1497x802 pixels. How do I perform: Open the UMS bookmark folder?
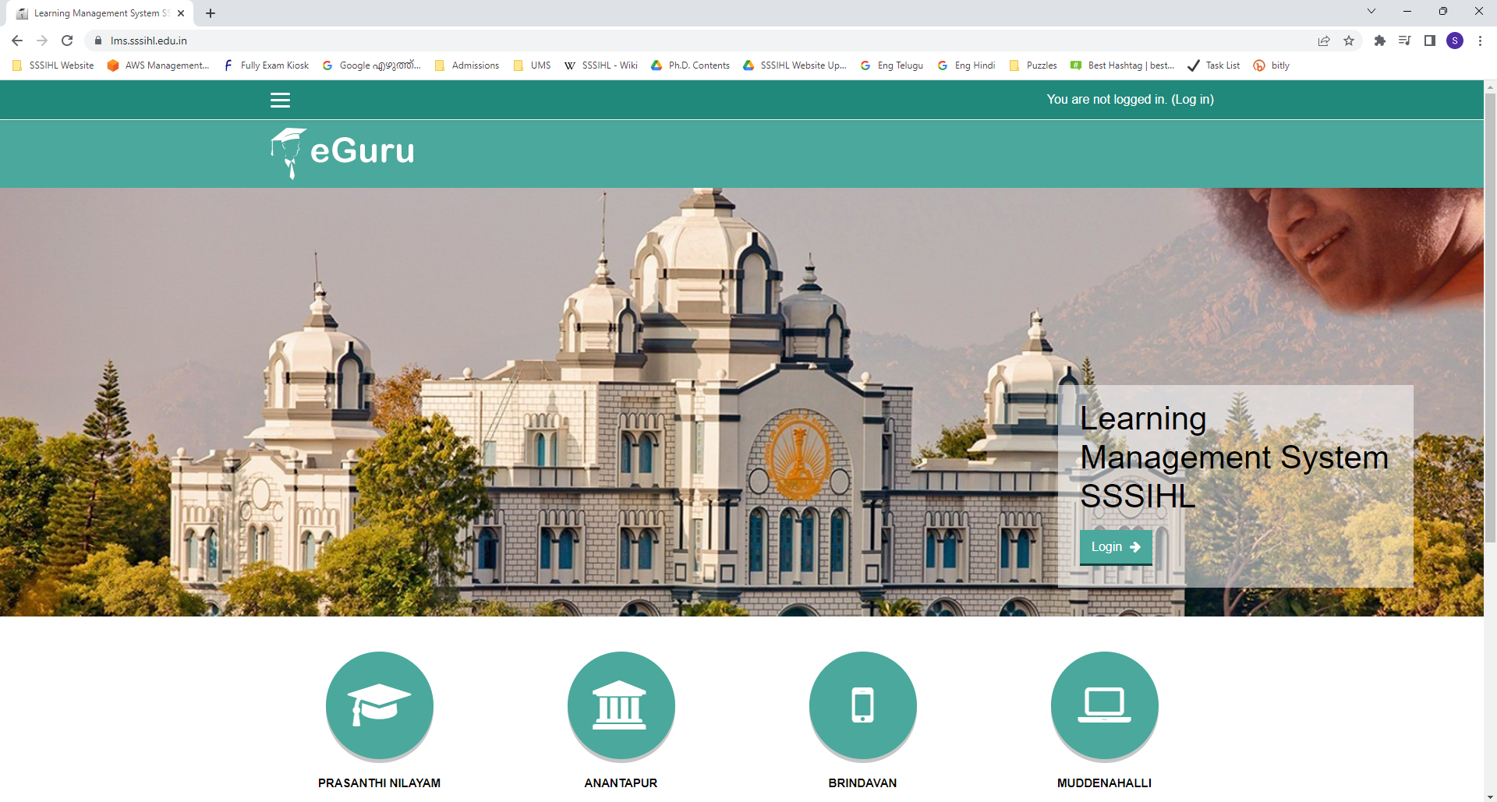(533, 65)
